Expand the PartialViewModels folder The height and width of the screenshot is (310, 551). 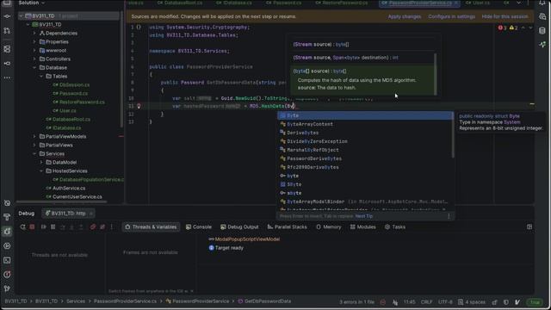point(34,136)
